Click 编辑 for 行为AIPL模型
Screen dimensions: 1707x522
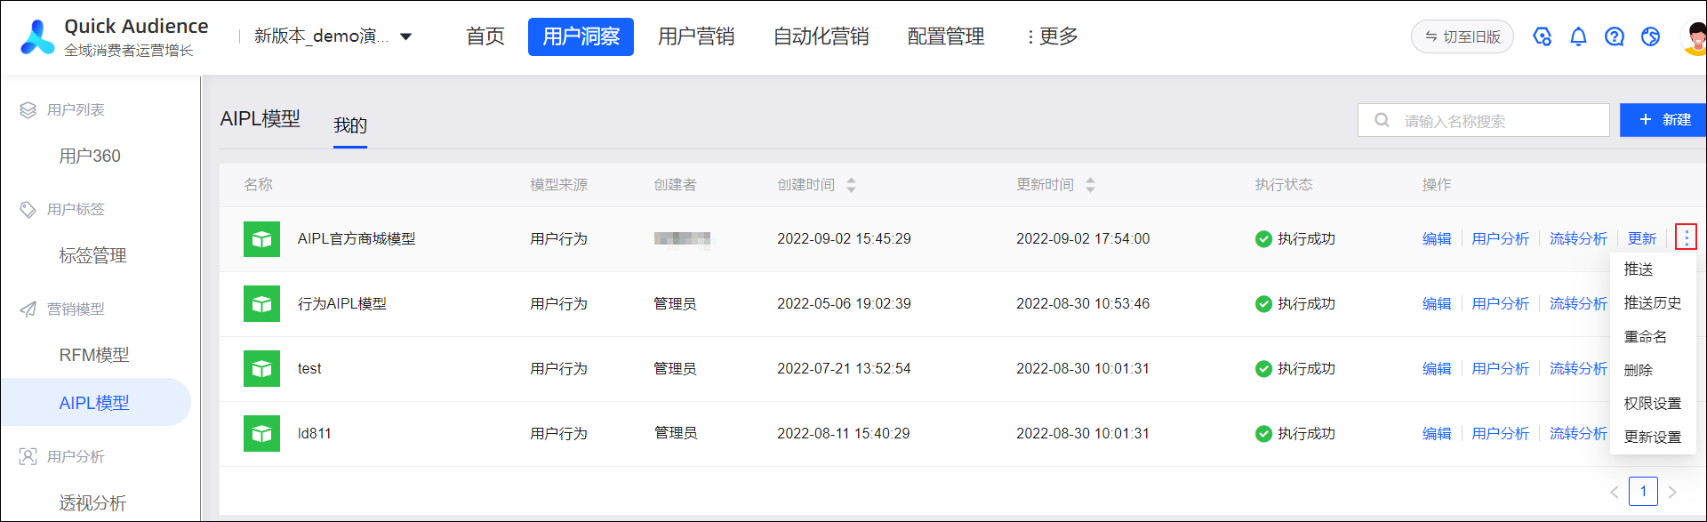[x=1437, y=304]
